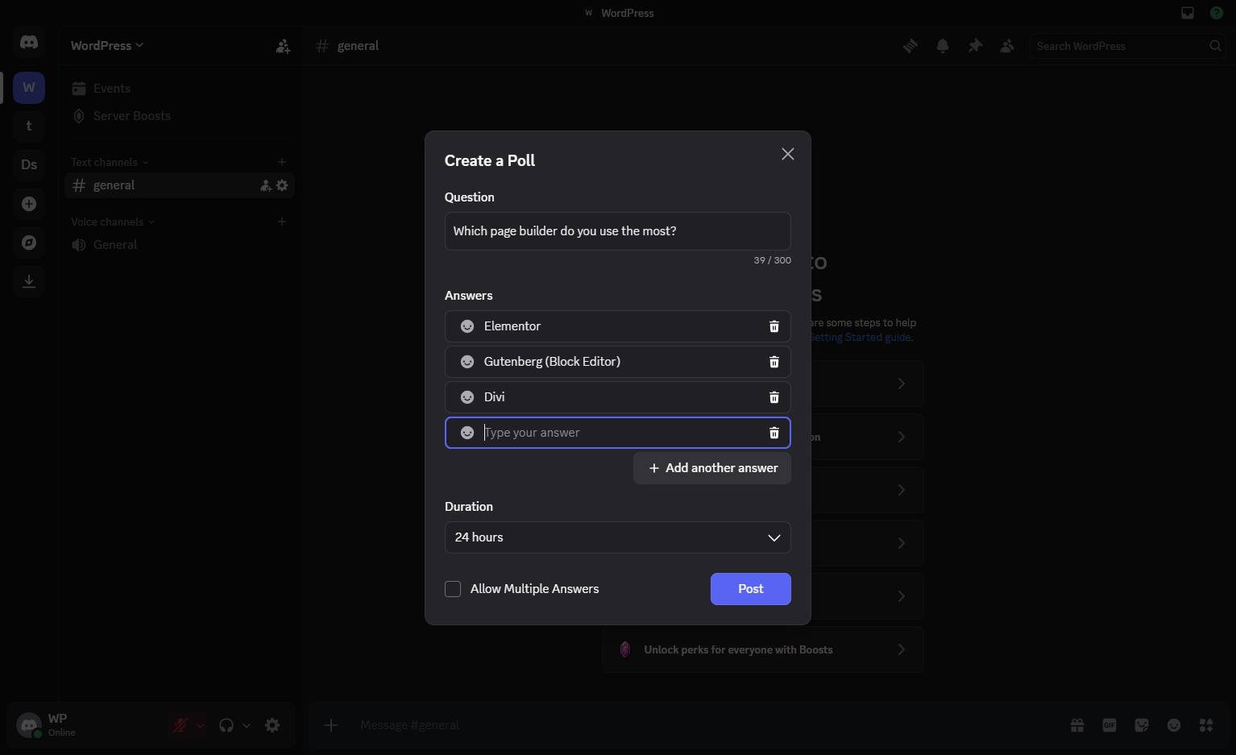Image resolution: width=1236 pixels, height=755 pixels.
Task: Choose emoji for Gutenberg answer
Action: pyautogui.click(x=467, y=362)
